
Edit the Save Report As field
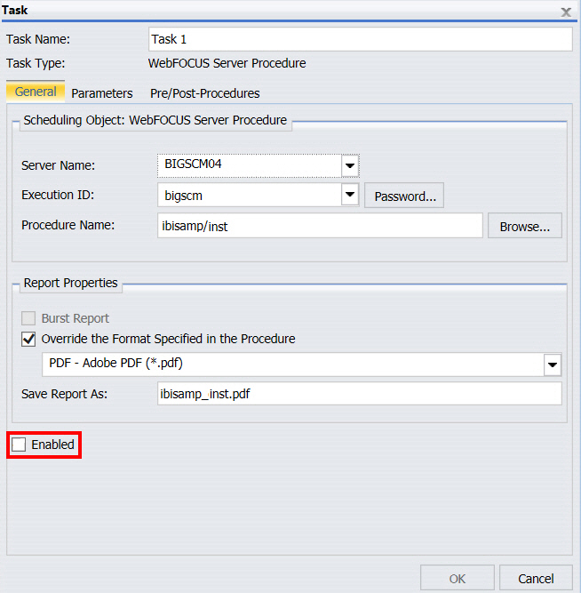pos(360,394)
